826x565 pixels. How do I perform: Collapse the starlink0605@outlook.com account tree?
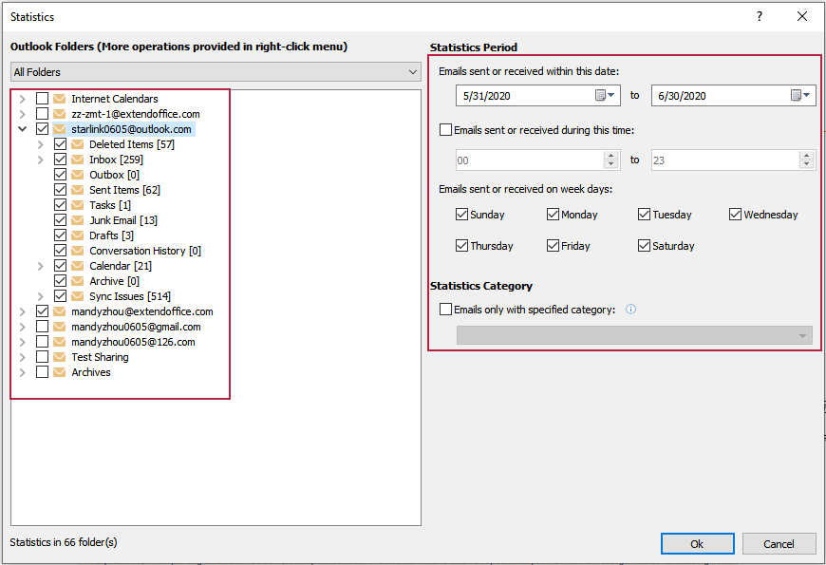[23, 129]
